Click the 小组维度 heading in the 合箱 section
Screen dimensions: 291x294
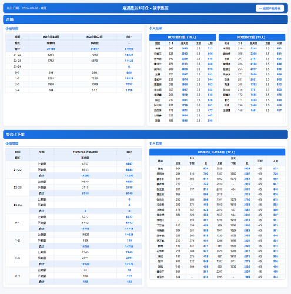tap(12, 29)
